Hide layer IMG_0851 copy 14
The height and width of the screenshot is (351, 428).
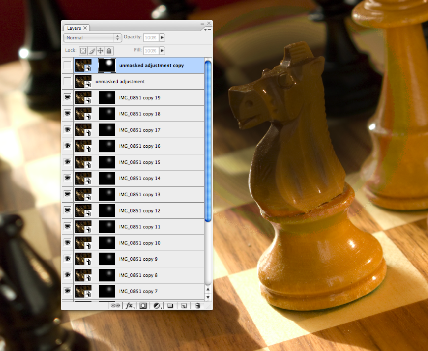coord(67,178)
